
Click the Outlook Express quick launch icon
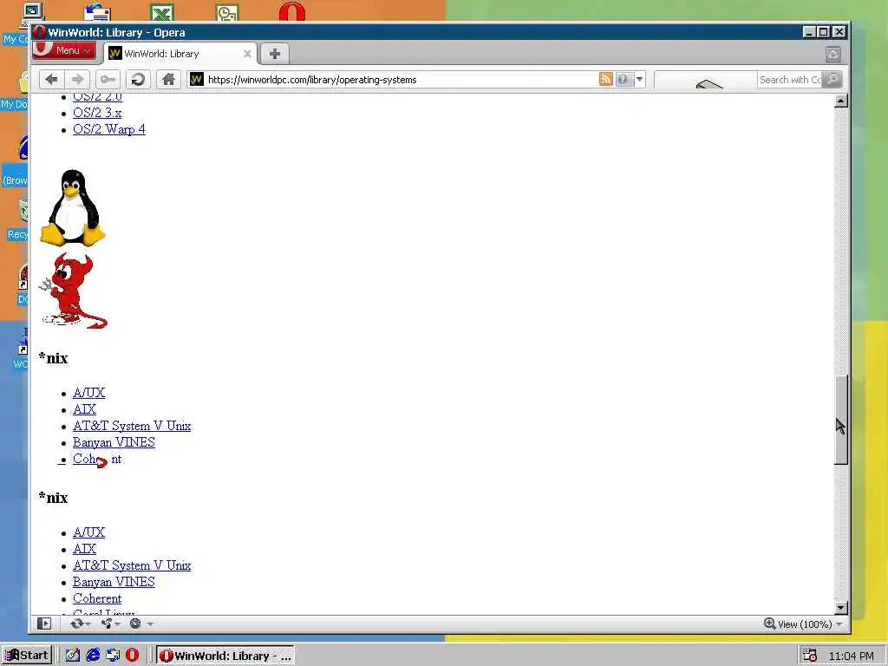tap(113, 656)
